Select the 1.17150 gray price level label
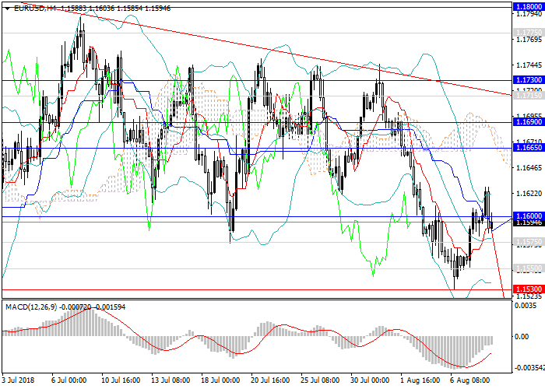The image size is (545, 389). point(529,95)
